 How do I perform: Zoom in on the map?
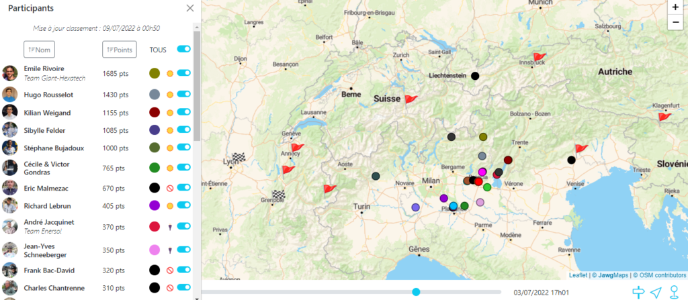coord(675,7)
